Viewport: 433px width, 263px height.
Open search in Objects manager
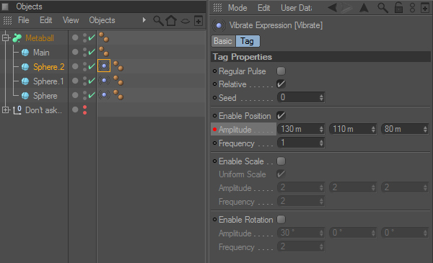tap(159, 21)
